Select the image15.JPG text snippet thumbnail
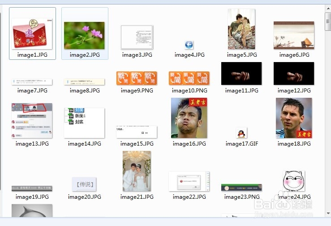The width and height of the screenshot is (331, 226). click(x=137, y=132)
